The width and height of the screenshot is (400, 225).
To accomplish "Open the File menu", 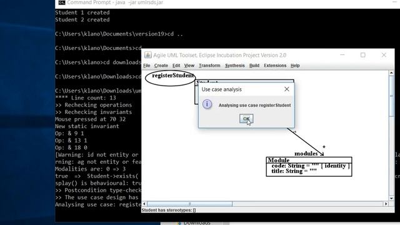I will pos(147,66).
